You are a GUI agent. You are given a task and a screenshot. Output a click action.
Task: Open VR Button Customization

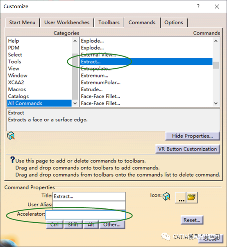(188, 149)
